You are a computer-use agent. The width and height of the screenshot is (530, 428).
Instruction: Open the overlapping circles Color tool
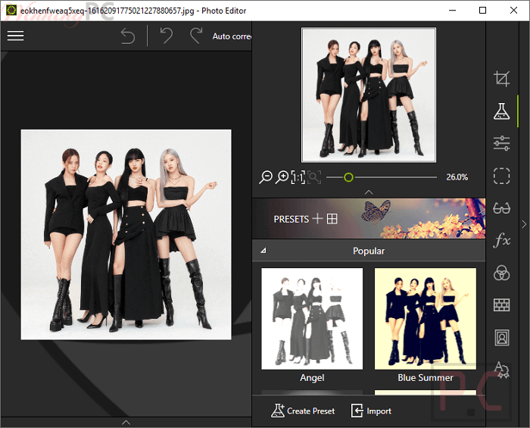(501, 273)
